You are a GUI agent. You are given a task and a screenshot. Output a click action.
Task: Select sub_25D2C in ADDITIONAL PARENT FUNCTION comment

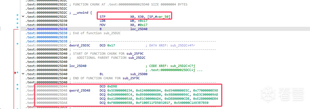click(137, 58)
